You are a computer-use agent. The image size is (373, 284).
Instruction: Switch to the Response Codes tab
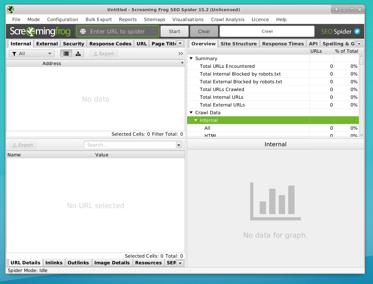110,44
